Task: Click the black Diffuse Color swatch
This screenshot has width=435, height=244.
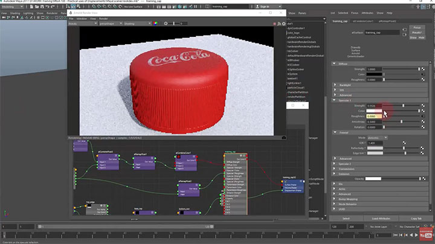Action: (374, 74)
